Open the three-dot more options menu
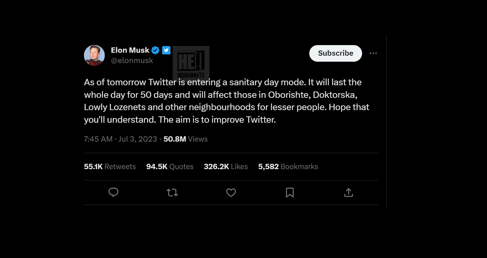 pos(373,53)
